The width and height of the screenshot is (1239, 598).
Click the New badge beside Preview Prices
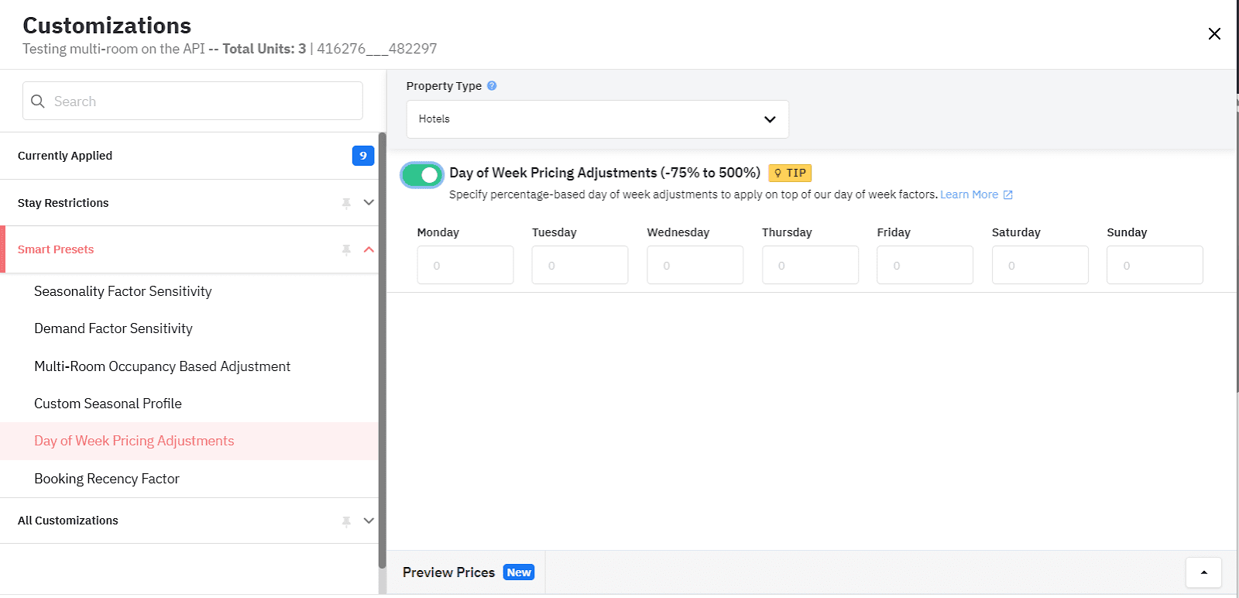click(x=518, y=572)
